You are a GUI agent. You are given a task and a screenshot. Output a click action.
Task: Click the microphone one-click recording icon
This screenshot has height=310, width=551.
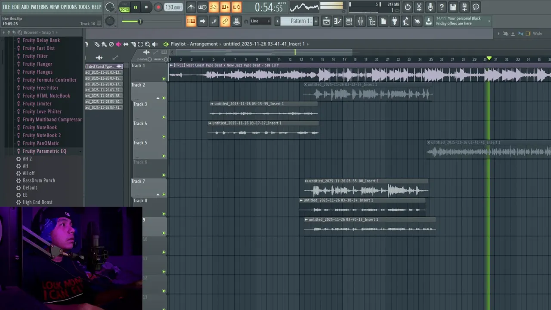click(430, 7)
